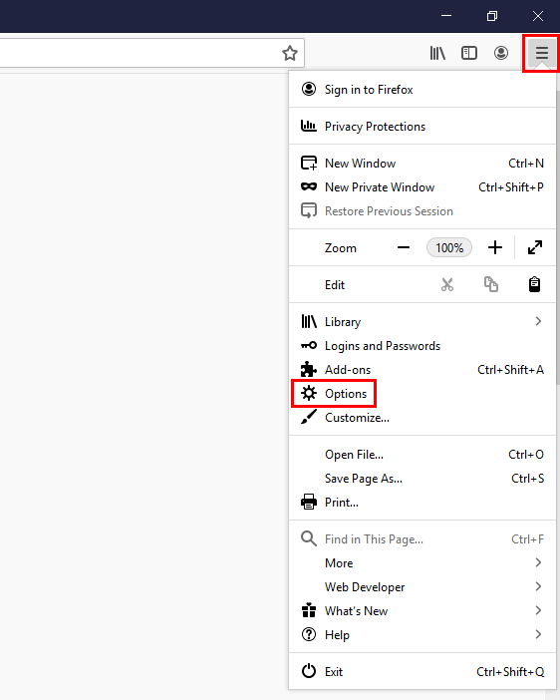This screenshot has height=700, width=560.
Task: Click the Firefox account toolbar icon
Action: 501,53
